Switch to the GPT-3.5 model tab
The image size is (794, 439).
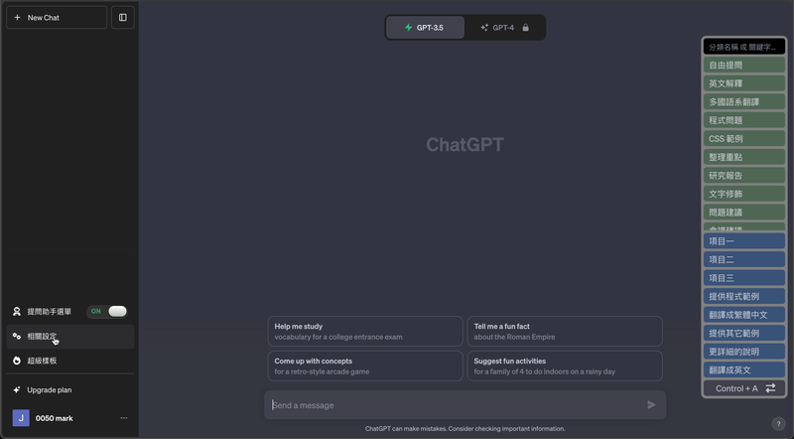425,28
